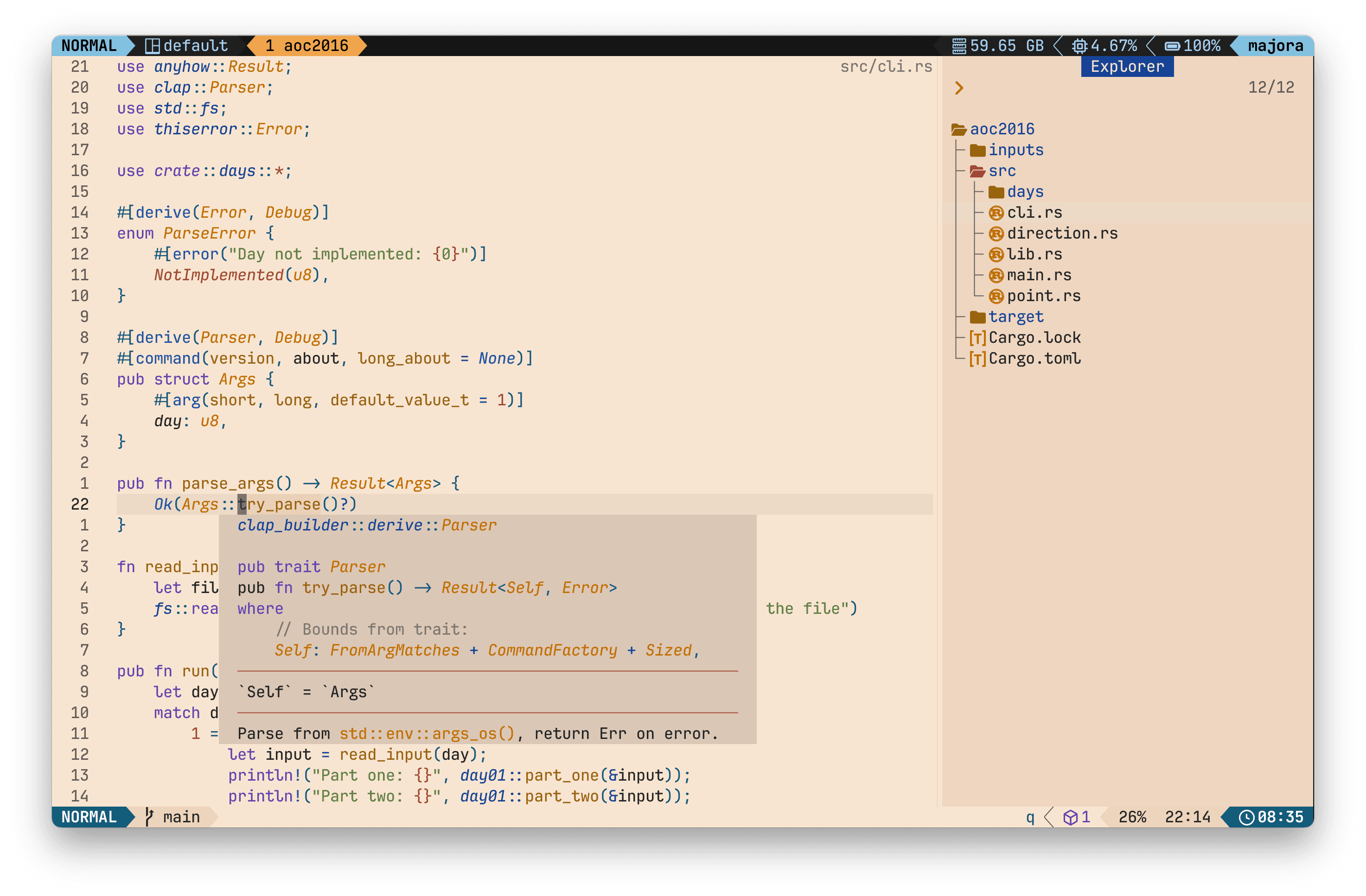Click the 'default' session label
The width and height of the screenshot is (1366, 896).
click(x=196, y=46)
